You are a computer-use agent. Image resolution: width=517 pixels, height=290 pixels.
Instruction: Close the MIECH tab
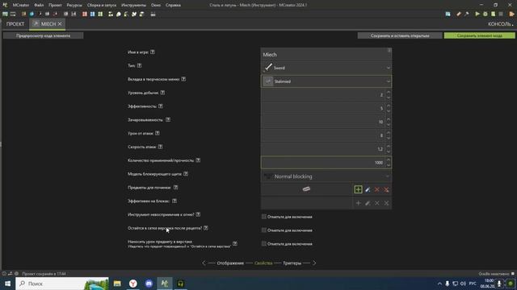pos(60,24)
